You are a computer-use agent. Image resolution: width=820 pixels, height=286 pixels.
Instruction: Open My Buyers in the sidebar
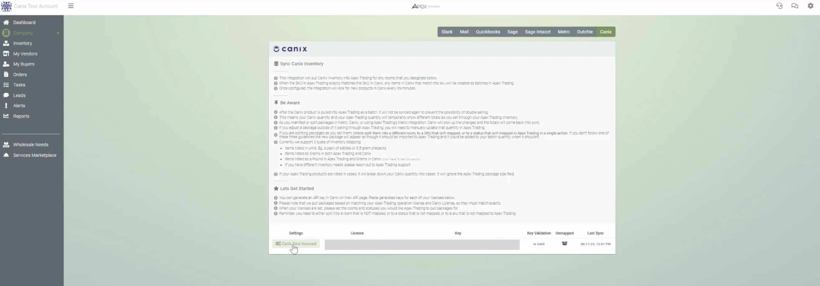click(x=23, y=64)
